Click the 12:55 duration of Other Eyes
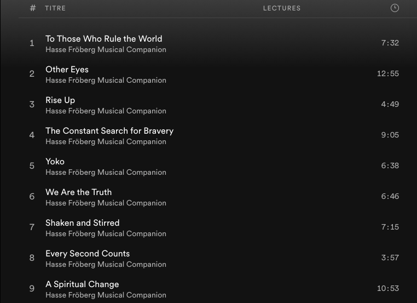 (x=387, y=73)
